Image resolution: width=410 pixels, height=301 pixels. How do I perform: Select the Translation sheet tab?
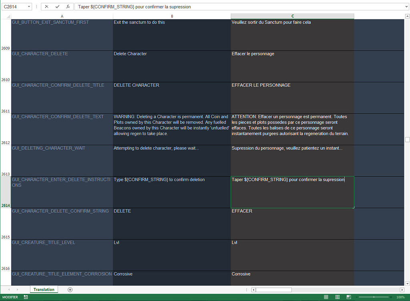coord(44,289)
